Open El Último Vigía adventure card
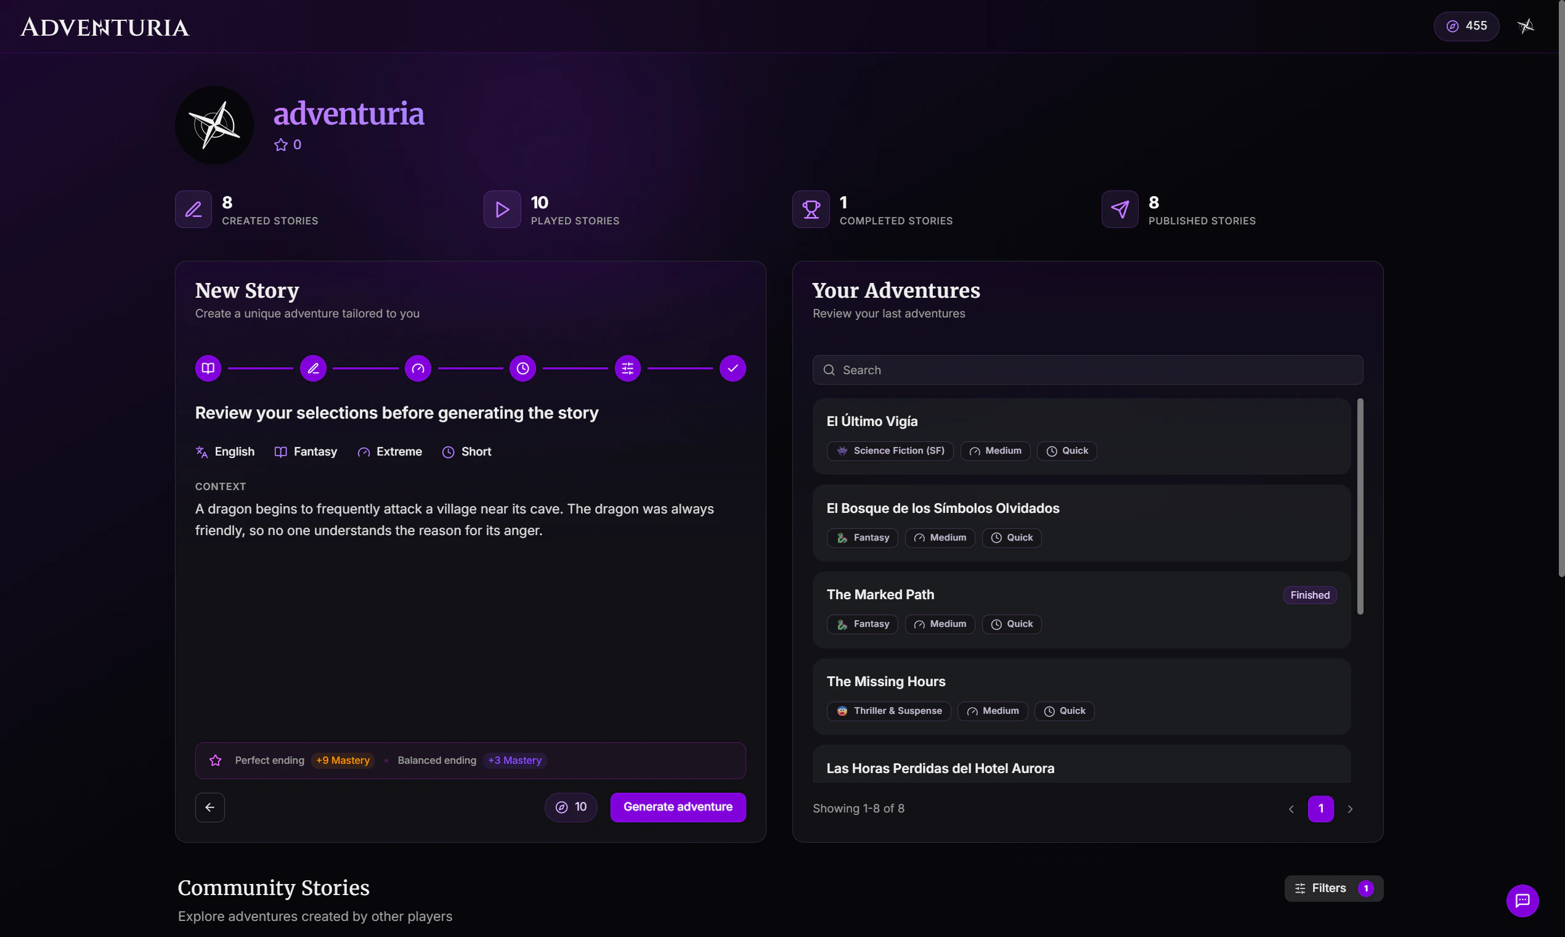1565x937 pixels. pos(871,421)
